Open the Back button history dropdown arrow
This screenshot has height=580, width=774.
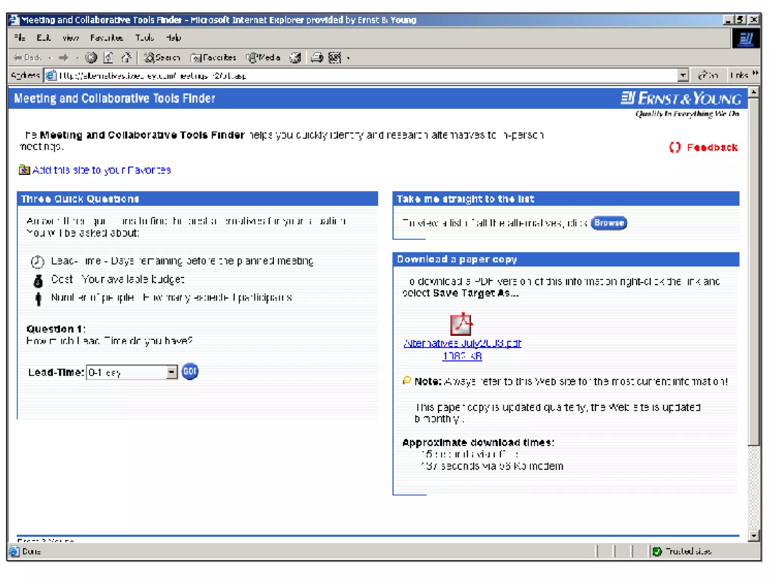(50, 58)
